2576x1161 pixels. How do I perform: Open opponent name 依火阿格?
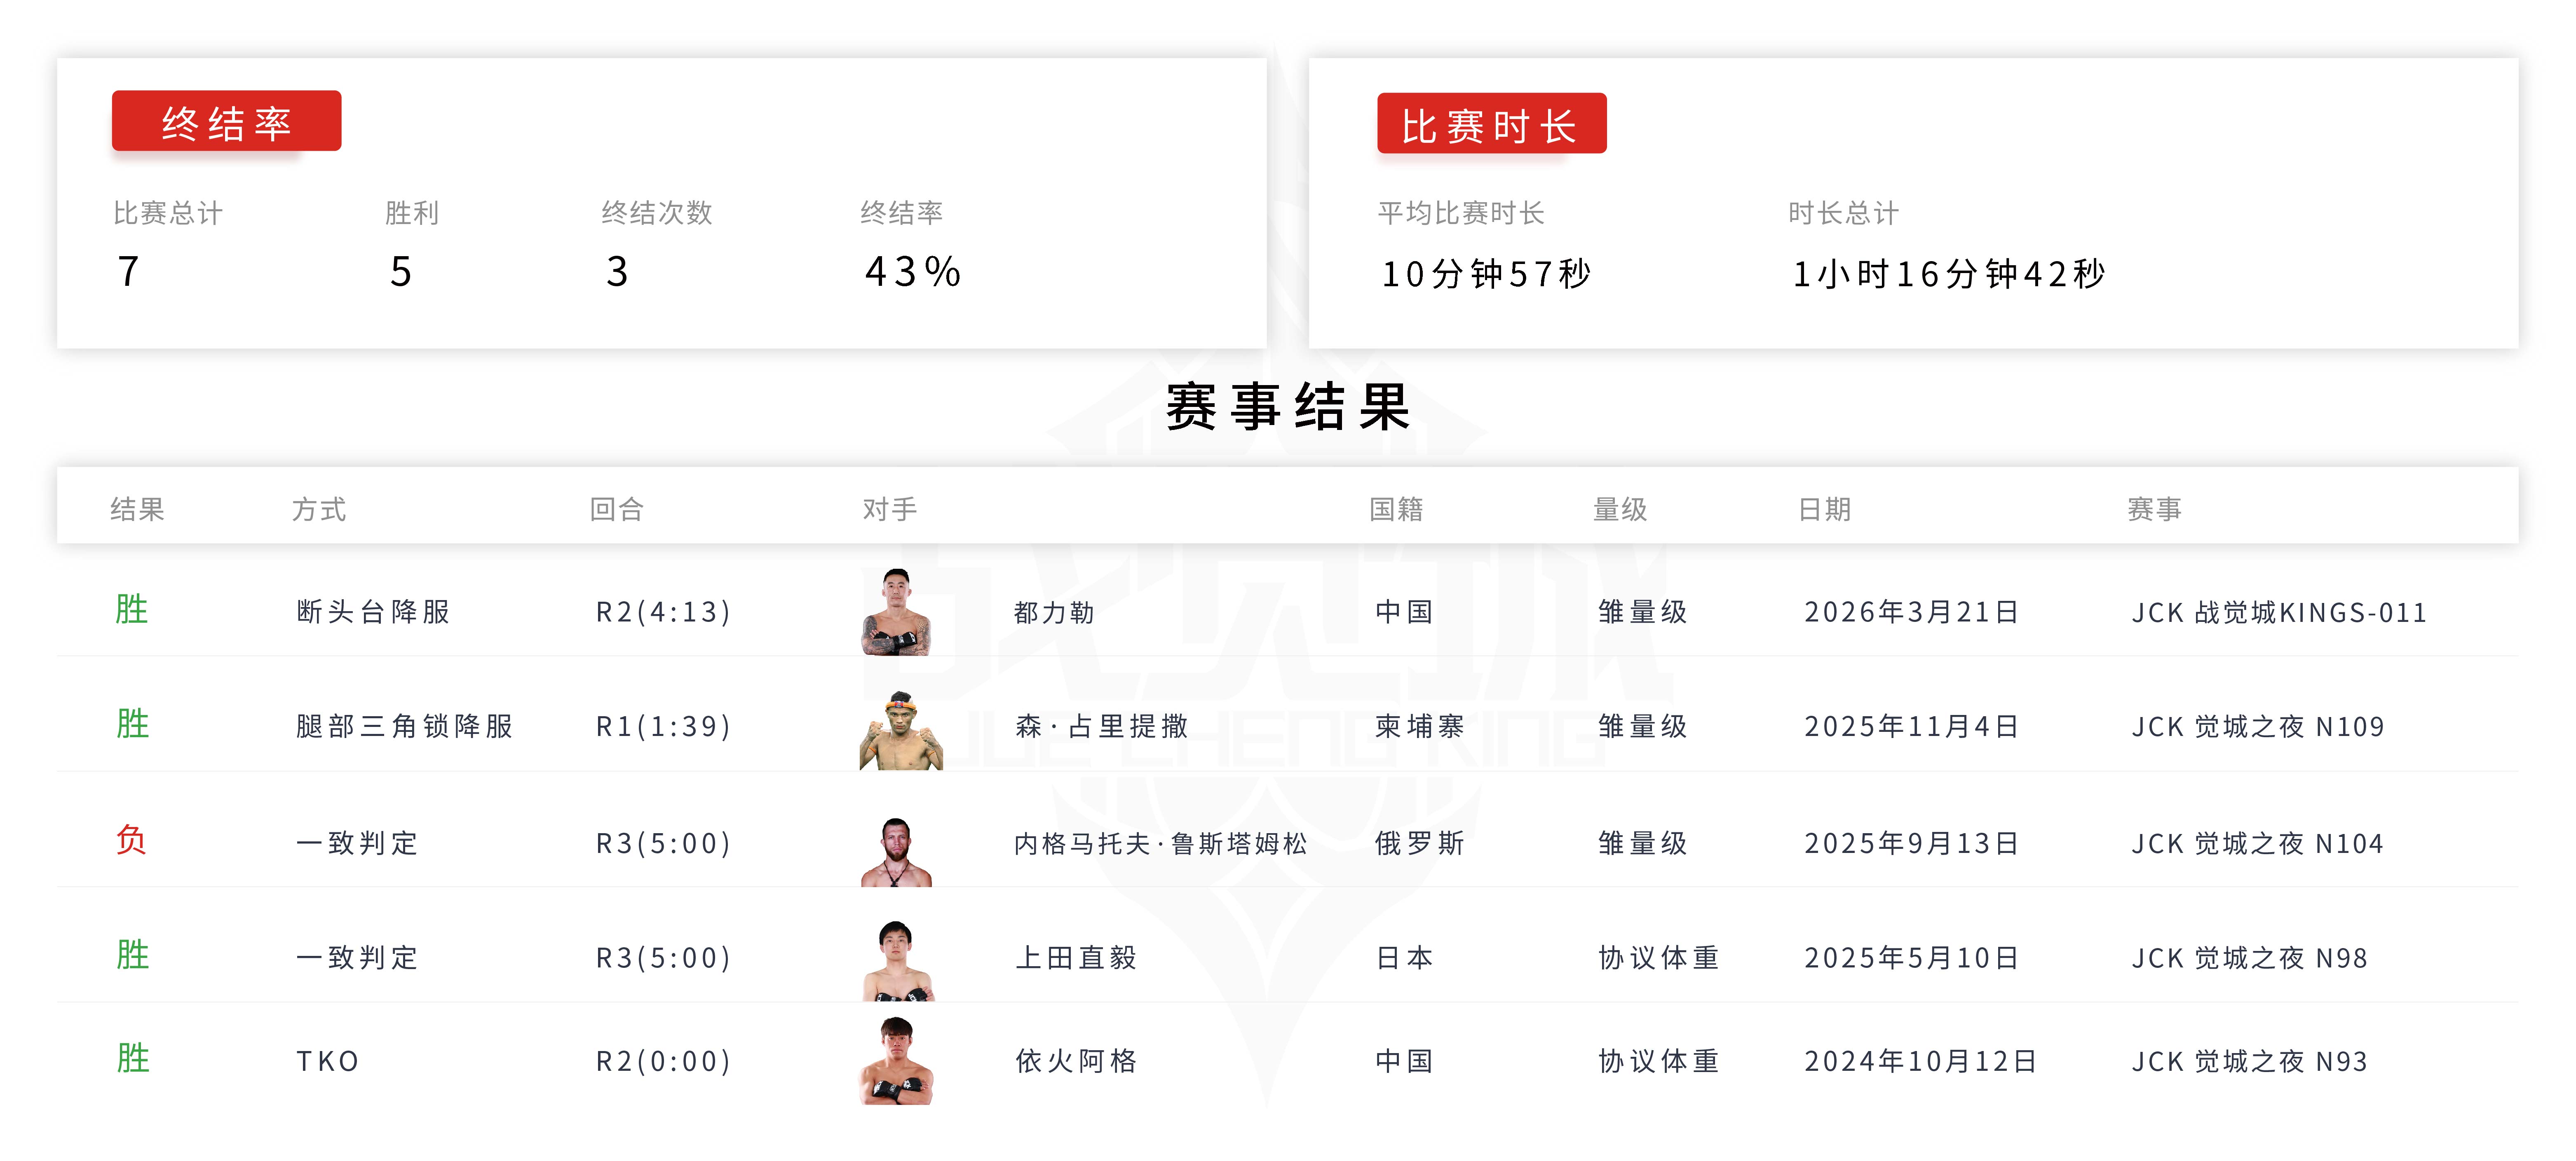pyautogui.click(x=1076, y=1061)
